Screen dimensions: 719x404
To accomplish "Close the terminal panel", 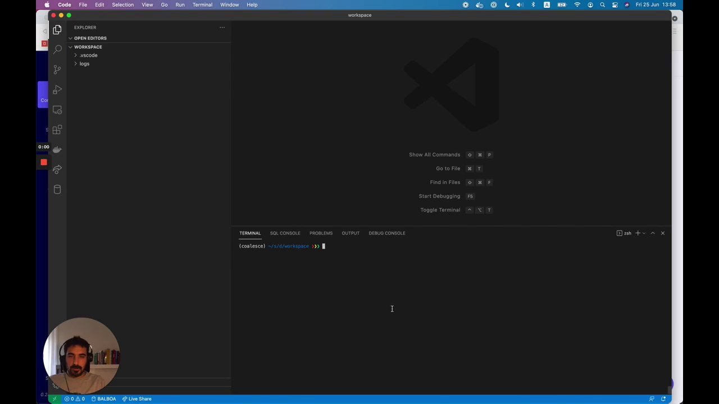I will pyautogui.click(x=663, y=233).
